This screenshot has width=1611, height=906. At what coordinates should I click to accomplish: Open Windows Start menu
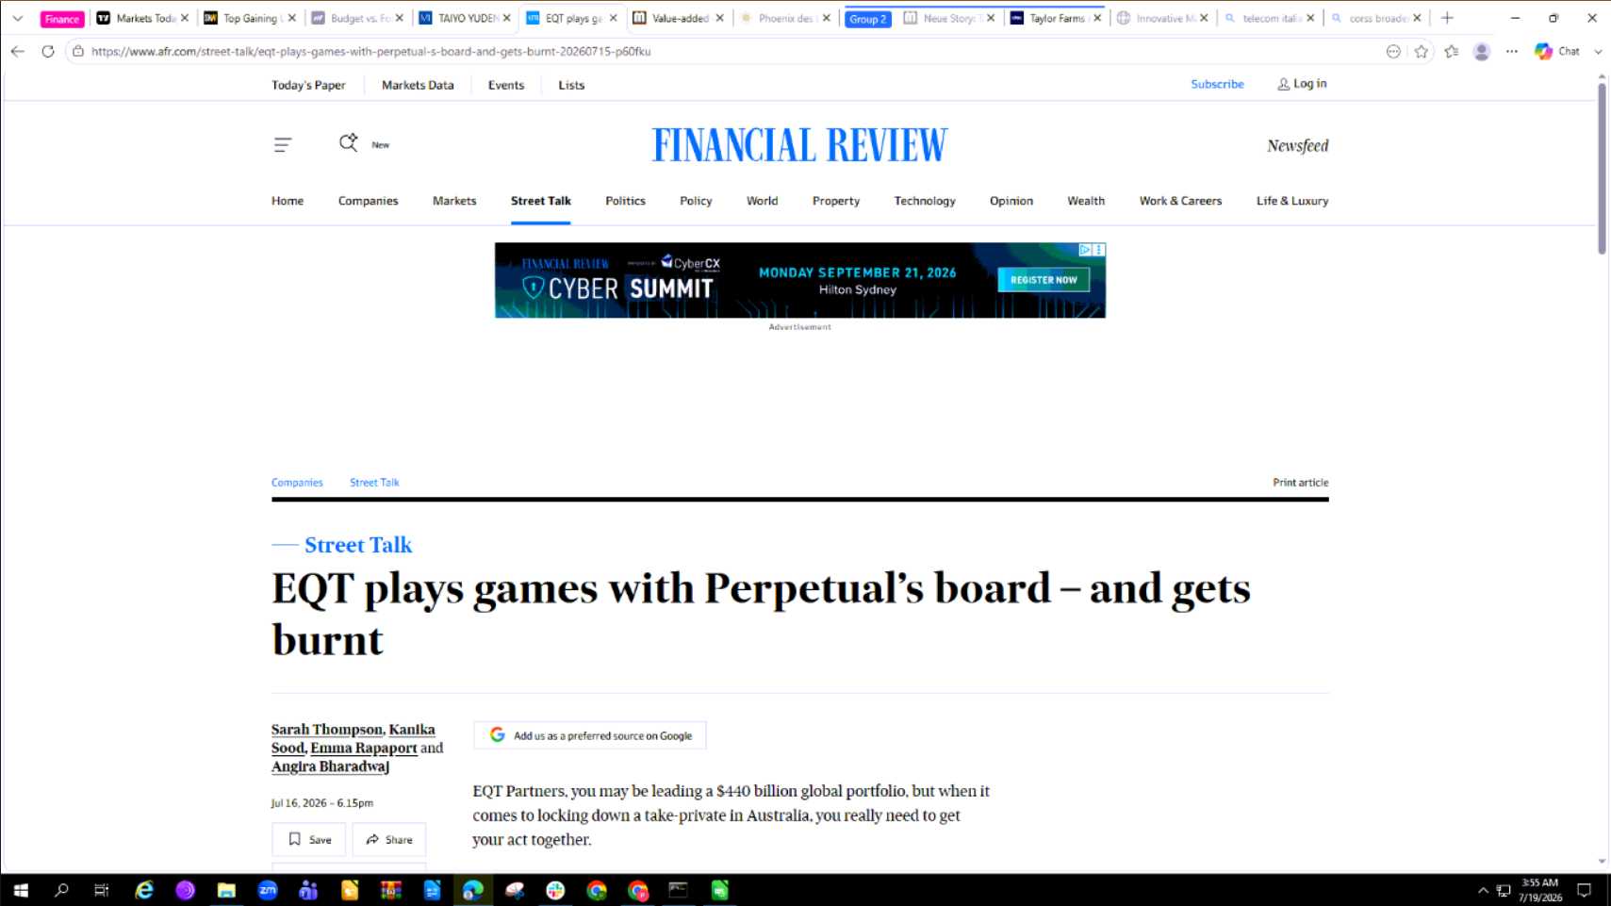click(20, 890)
